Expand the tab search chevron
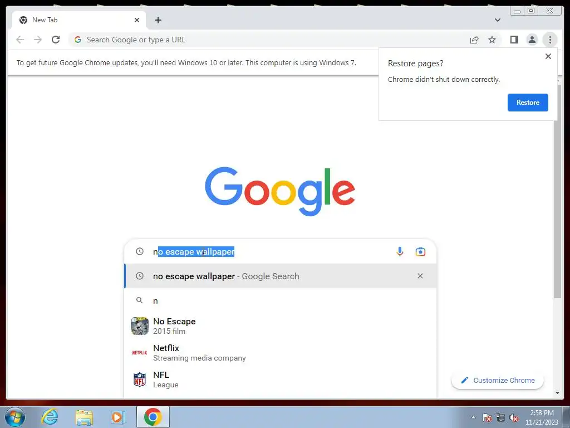Viewport: 570px width, 428px height. click(x=497, y=20)
